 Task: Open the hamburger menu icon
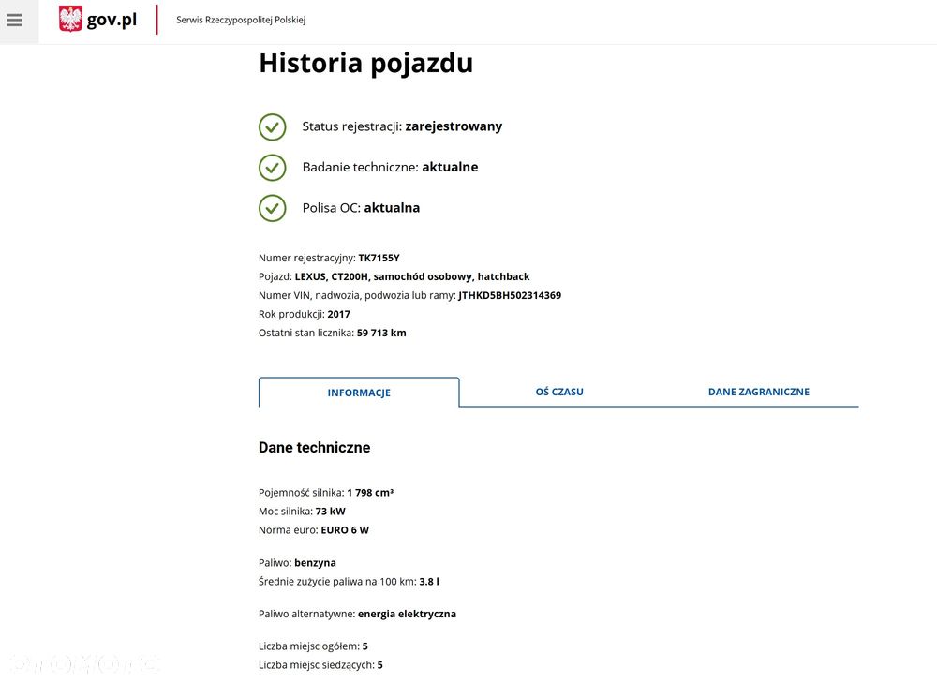14,21
